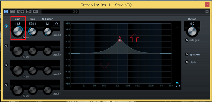The width and height of the screenshot is (212, 102).
Task: Click the Output value 0.0
Action: pyautogui.click(x=192, y=24)
